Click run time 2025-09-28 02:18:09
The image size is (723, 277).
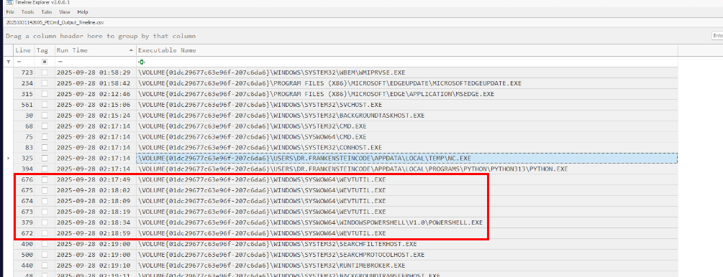(x=93, y=201)
